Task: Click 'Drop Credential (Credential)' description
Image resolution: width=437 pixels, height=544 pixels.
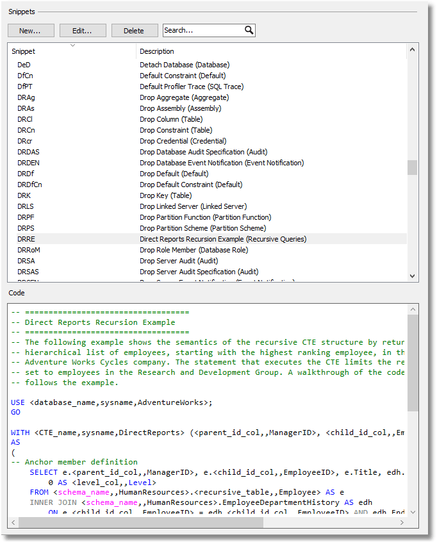Action: 183,141
